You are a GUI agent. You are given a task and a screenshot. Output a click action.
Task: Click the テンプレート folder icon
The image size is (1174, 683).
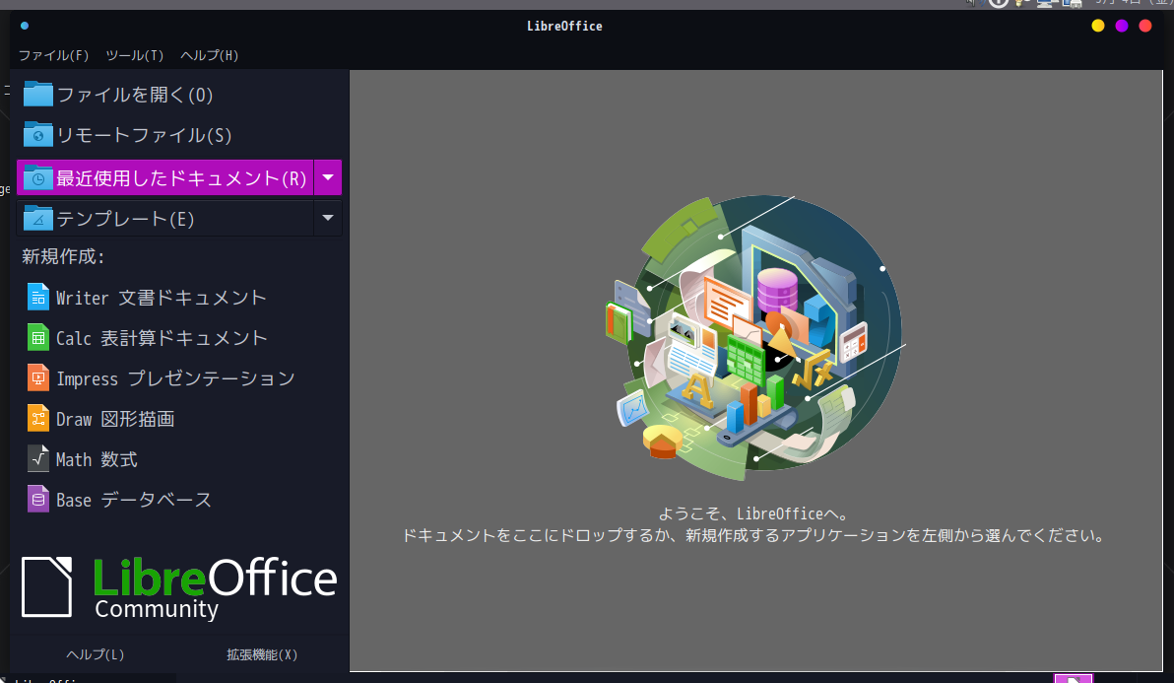click(x=37, y=219)
